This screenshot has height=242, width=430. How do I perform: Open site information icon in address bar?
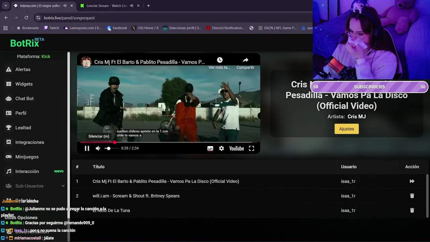tap(38, 18)
